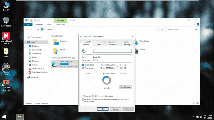This screenshot has height=120, width=214.
Task: Click the Windows Start button
Action: pos(4,117)
